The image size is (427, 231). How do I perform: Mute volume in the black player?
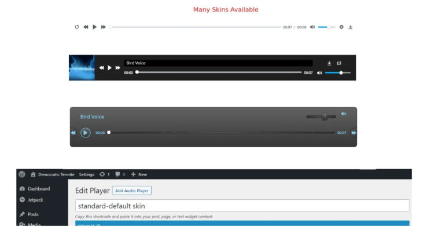click(319, 73)
